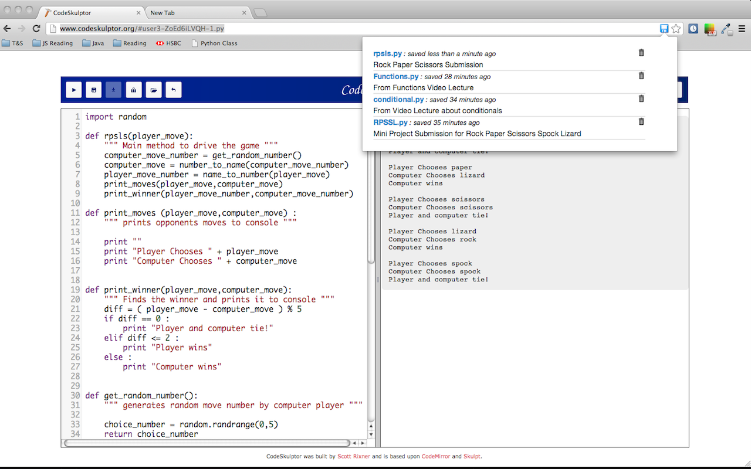751x469 pixels.
Task: Click the eyedropper color picker extension
Action: point(726,28)
